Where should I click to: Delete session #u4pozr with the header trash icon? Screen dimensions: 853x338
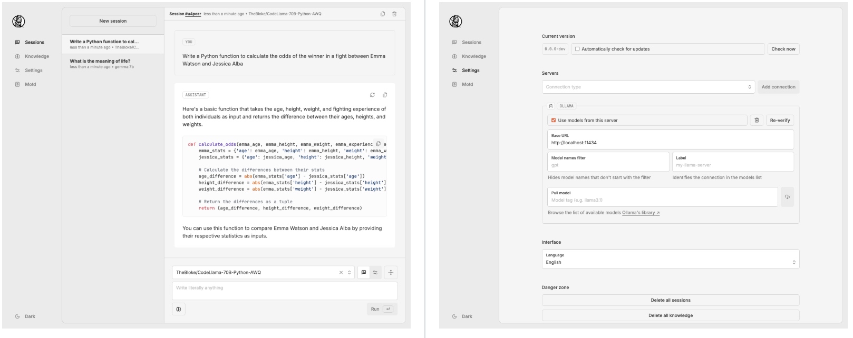[394, 14]
